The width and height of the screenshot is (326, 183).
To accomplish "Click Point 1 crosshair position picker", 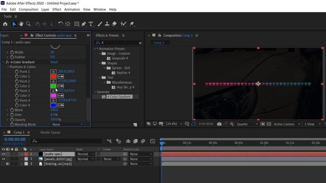I will point(53,72).
